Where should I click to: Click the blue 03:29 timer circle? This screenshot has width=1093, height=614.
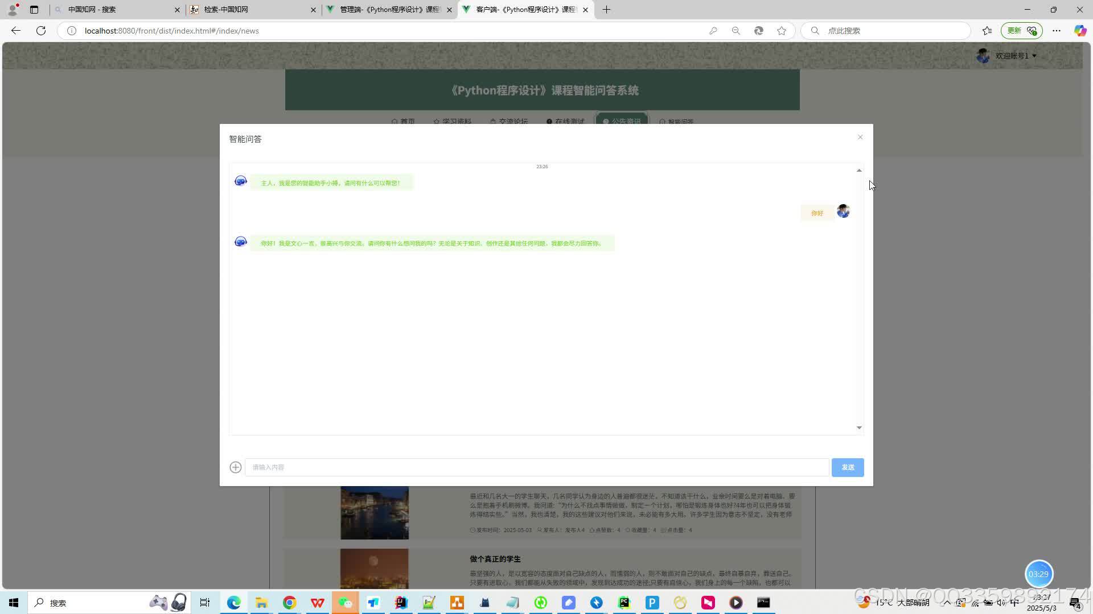[x=1038, y=574]
